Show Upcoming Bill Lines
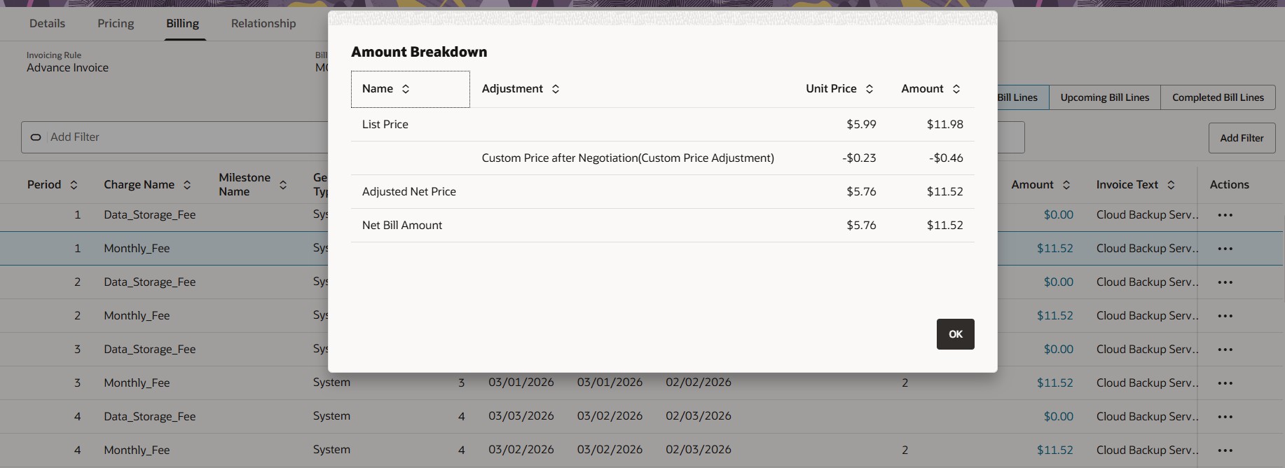This screenshot has height=468, width=1285. tap(1105, 97)
